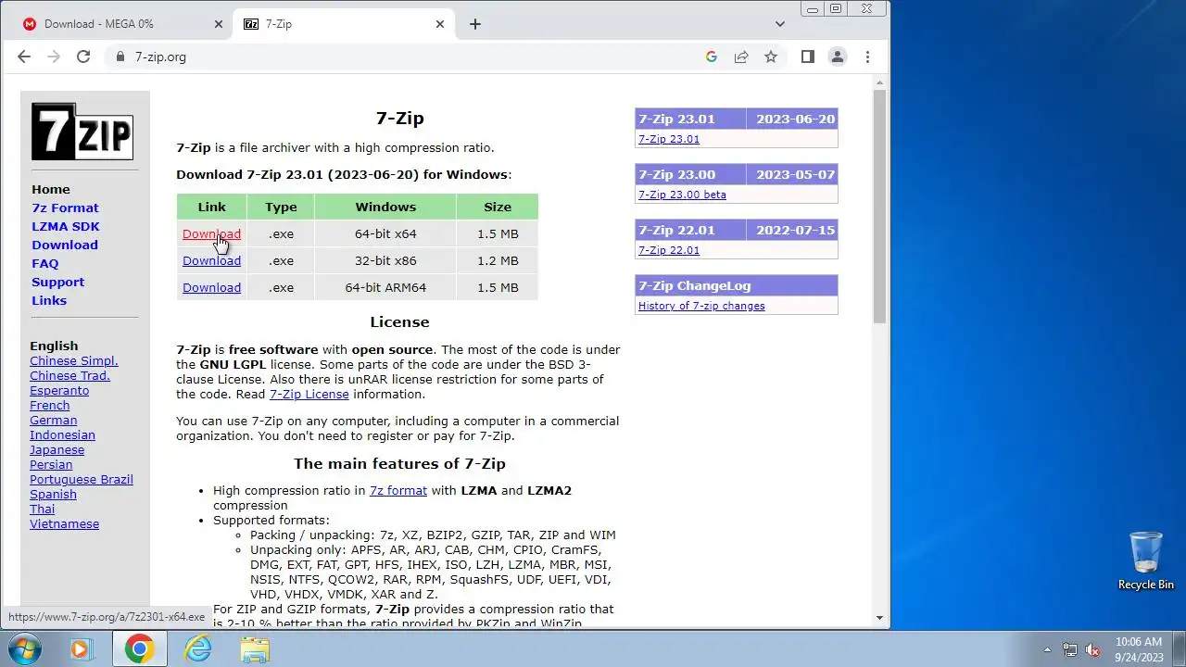Switch language to Persian
The image size is (1186, 667).
click(51, 464)
